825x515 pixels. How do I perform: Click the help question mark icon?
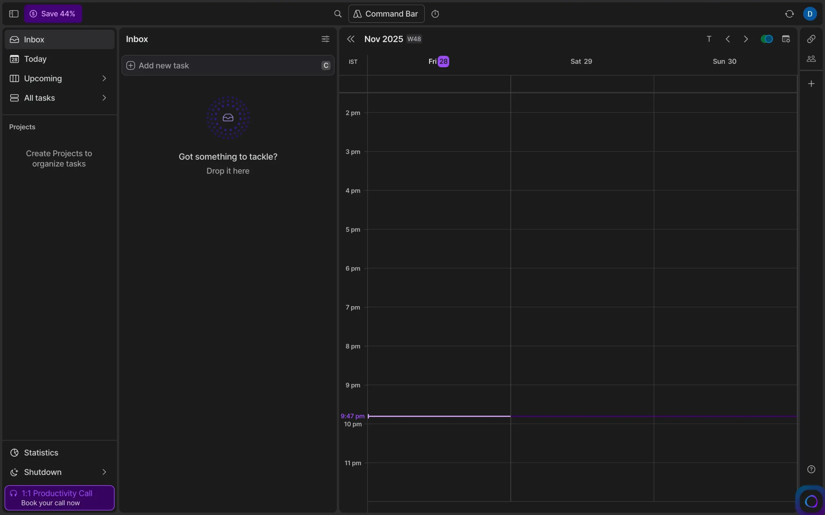(x=811, y=469)
